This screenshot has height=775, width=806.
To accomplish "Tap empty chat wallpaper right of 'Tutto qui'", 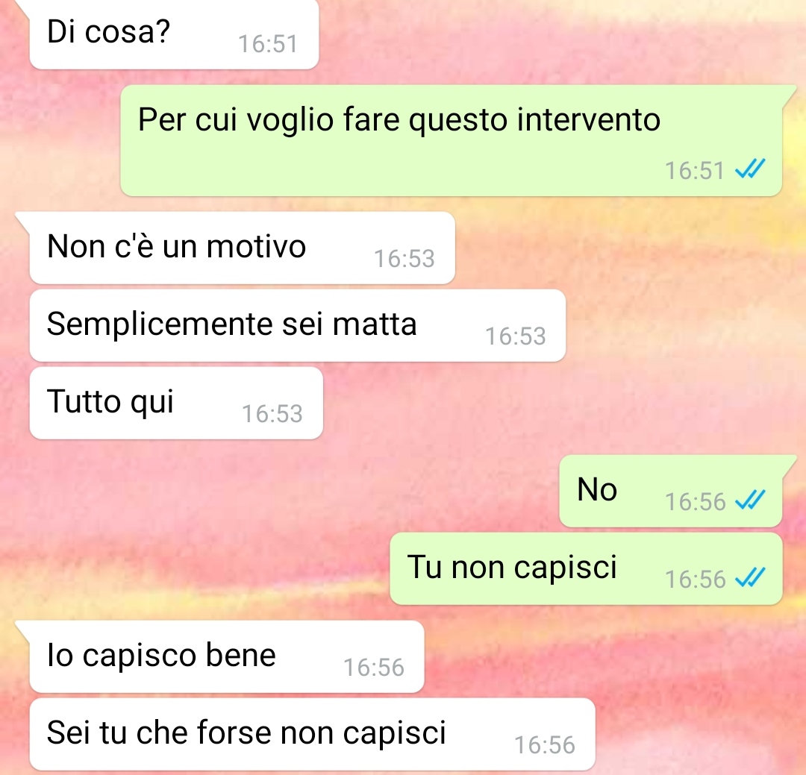I will tap(514, 406).
